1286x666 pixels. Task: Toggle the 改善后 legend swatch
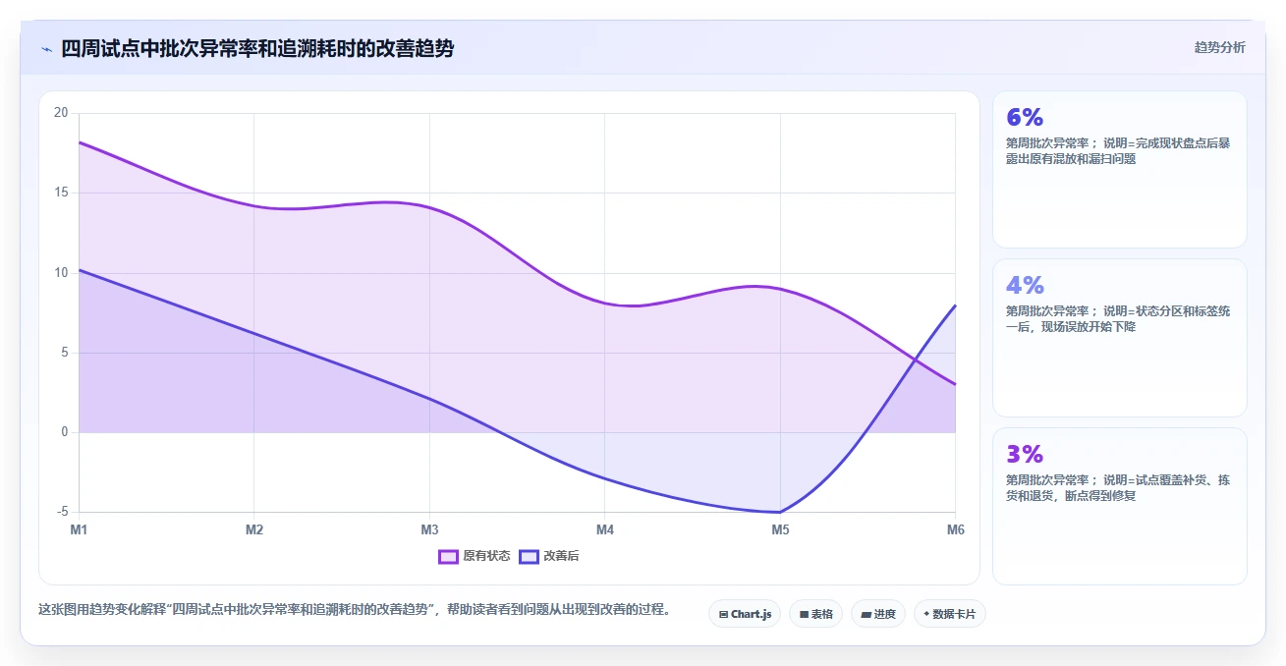529,556
